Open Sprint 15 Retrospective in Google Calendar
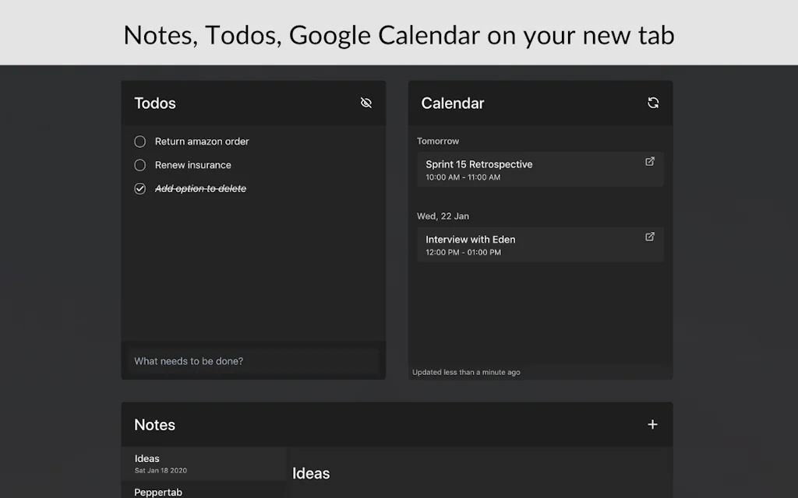The width and height of the screenshot is (798, 498). click(649, 161)
